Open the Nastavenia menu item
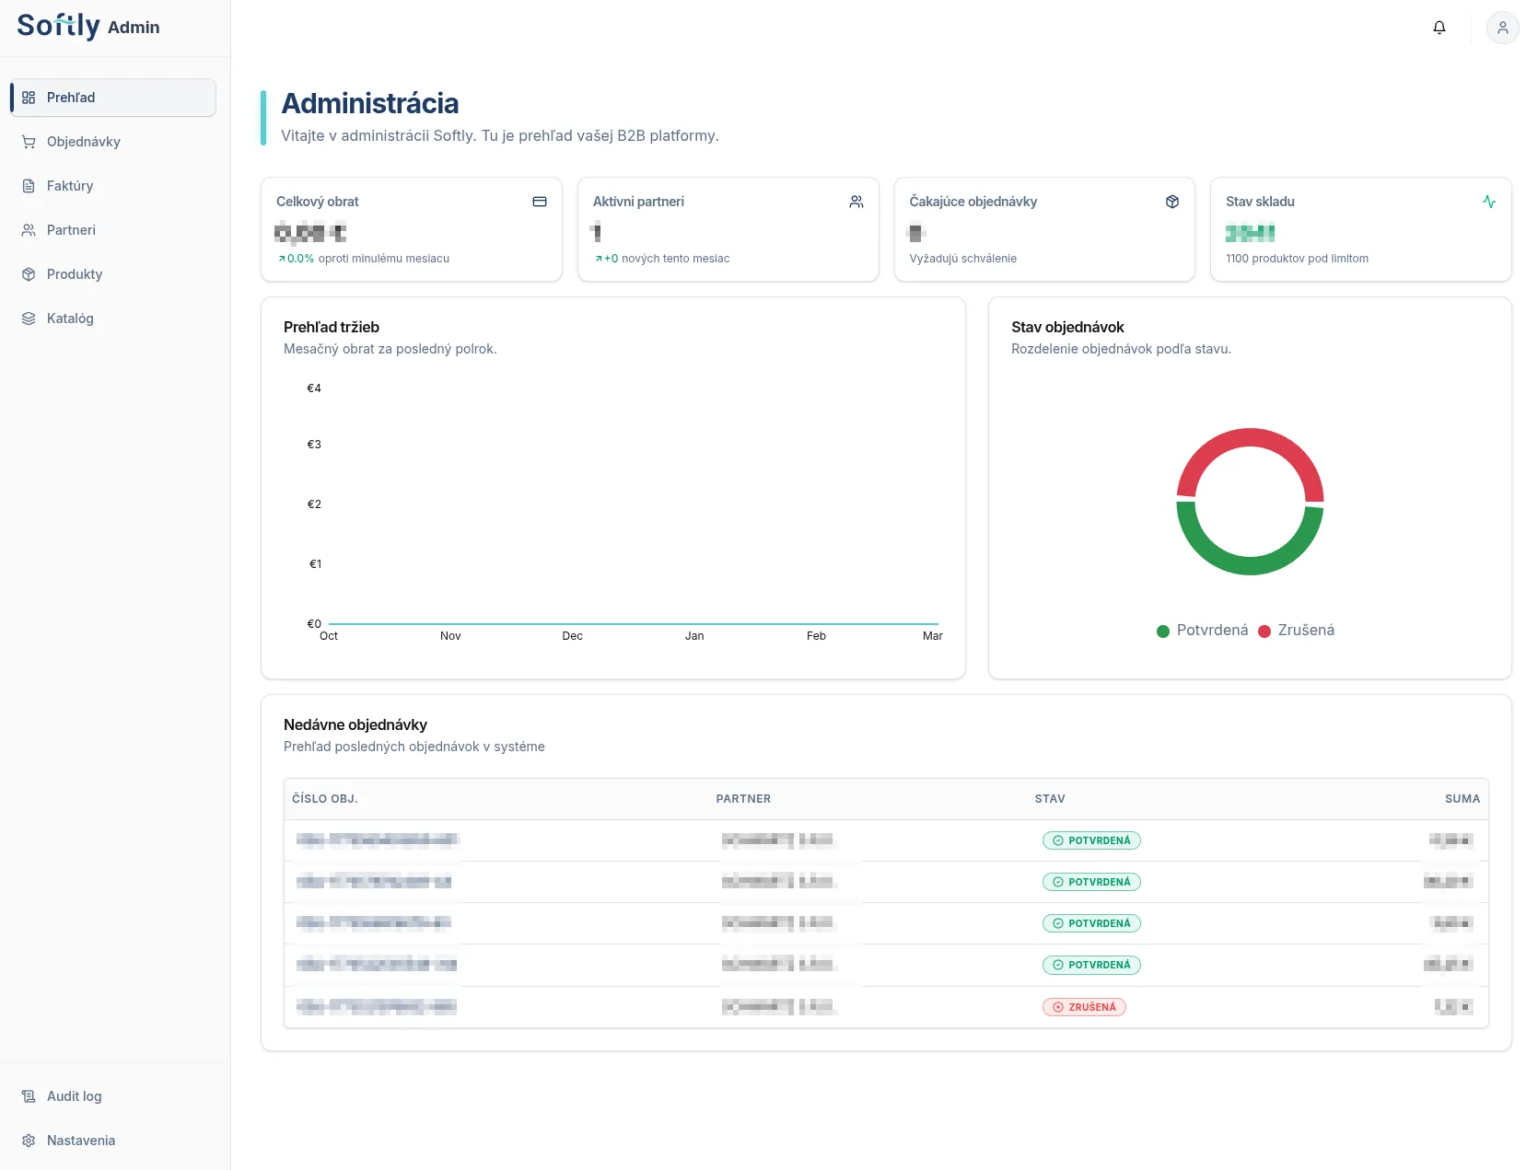The width and height of the screenshot is (1538, 1170). coord(80,1141)
